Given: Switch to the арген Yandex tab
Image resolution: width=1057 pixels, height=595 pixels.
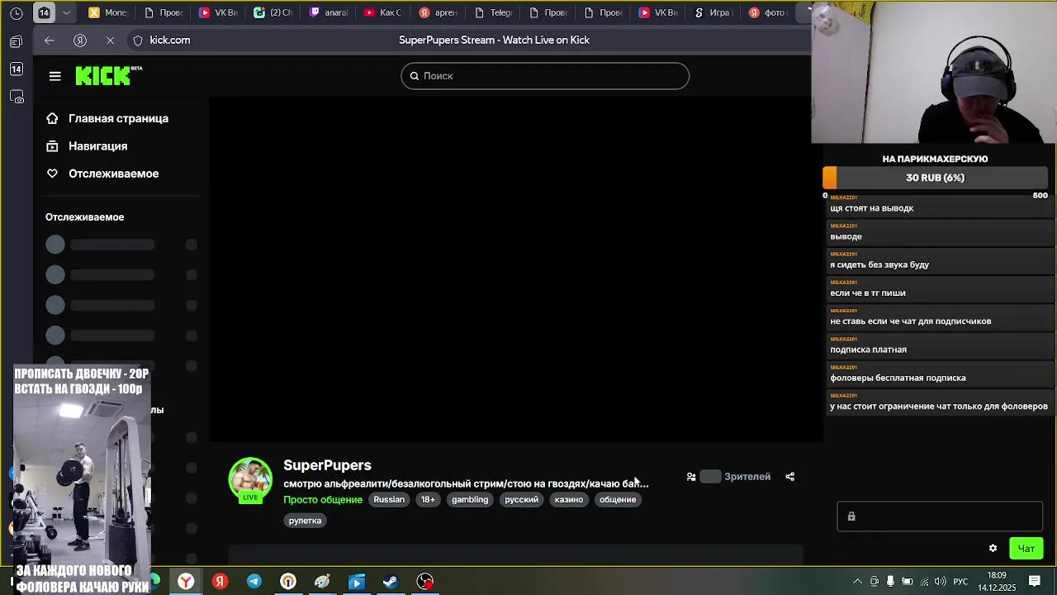Looking at the screenshot, I should [x=438, y=12].
